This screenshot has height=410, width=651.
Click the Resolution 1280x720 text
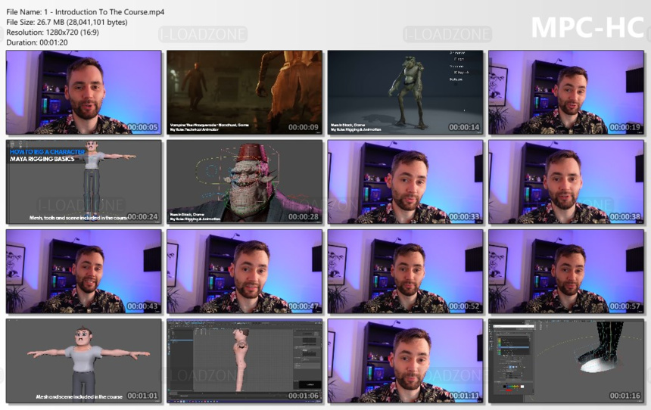pyautogui.click(x=52, y=33)
